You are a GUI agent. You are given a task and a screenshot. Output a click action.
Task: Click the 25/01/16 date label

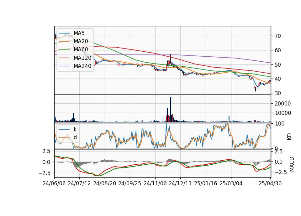tap(206, 183)
